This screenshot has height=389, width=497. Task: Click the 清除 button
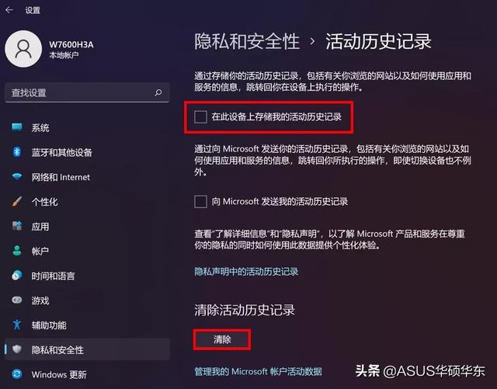(222, 339)
